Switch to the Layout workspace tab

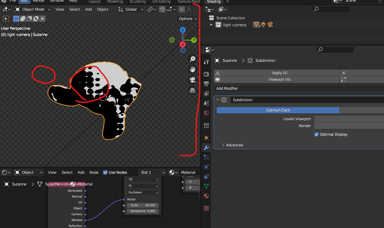95,2
